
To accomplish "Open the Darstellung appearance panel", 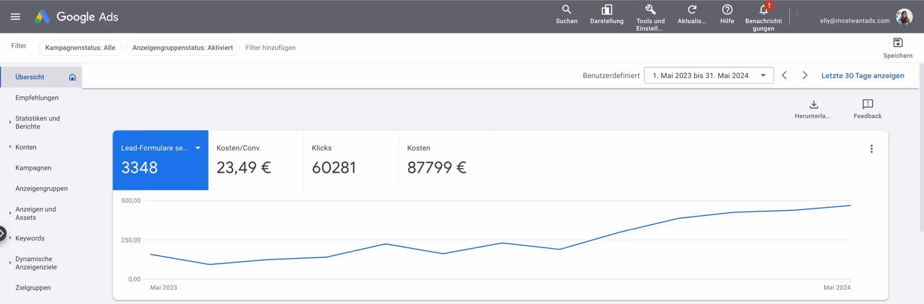I will point(606,14).
